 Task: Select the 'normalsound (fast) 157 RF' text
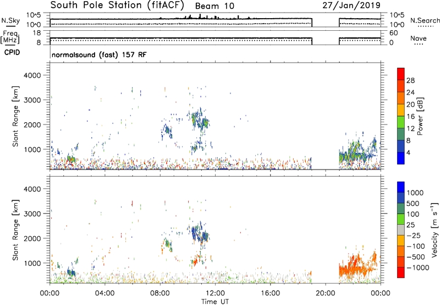pos(99,55)
